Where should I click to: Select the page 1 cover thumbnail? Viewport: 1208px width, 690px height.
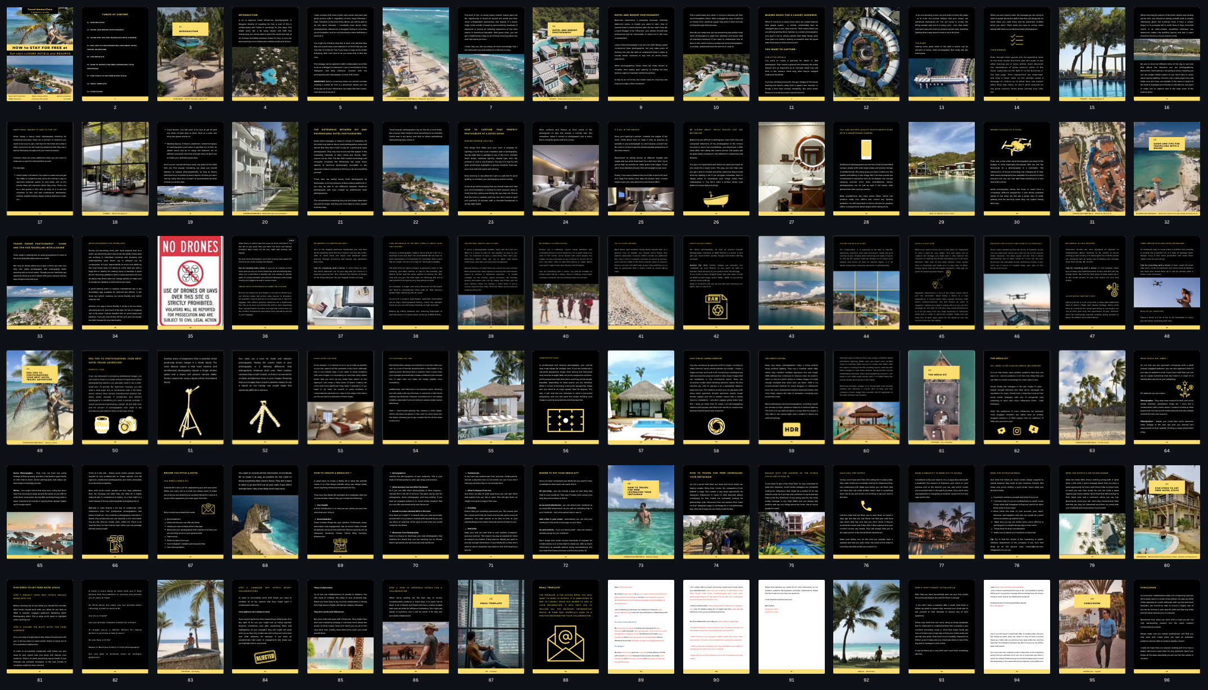(40, 55)
